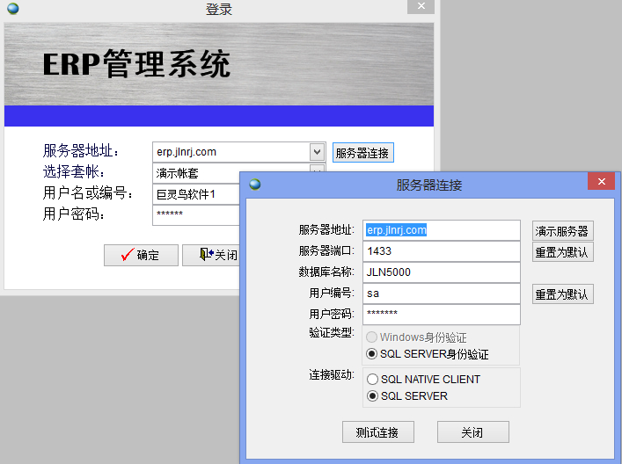Click 重置为默认 beside the 用户编号 field

(562, 294)
